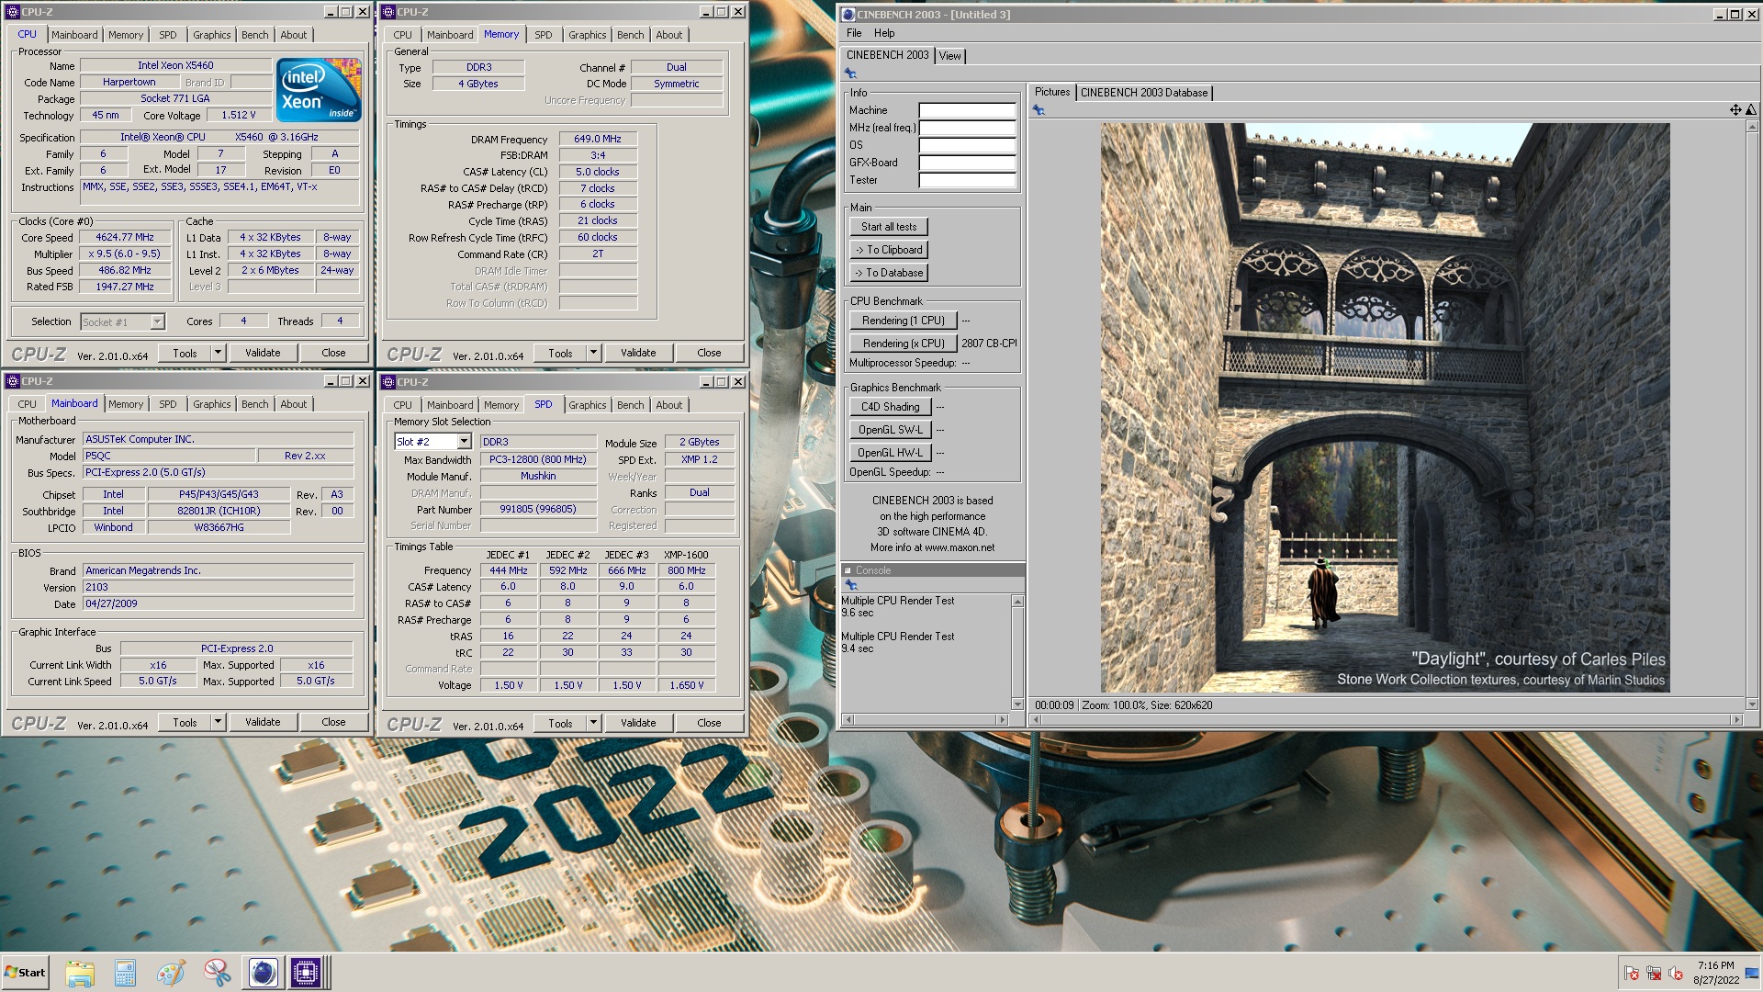
Task: Click the pin icon in the Console header
Action: (x=850, y=585)
